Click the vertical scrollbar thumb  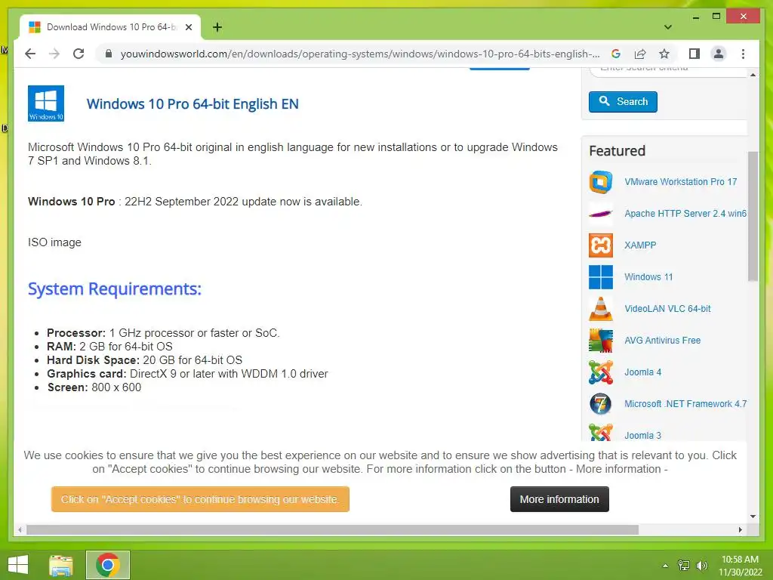pyautogui.click(x=753, y=216)
